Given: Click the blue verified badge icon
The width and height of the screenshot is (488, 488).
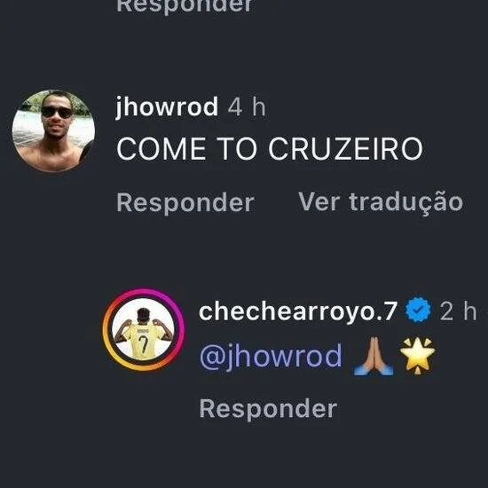Looking at the screenshot, I should click(419, 310).
